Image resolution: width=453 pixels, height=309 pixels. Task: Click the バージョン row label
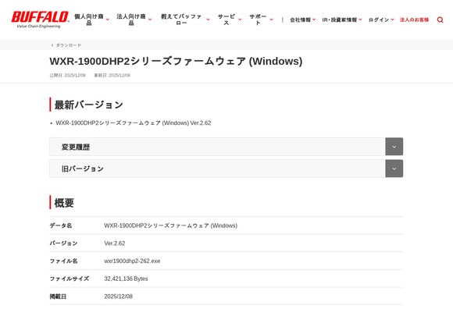pyautogui.click(x=63, y=243)
